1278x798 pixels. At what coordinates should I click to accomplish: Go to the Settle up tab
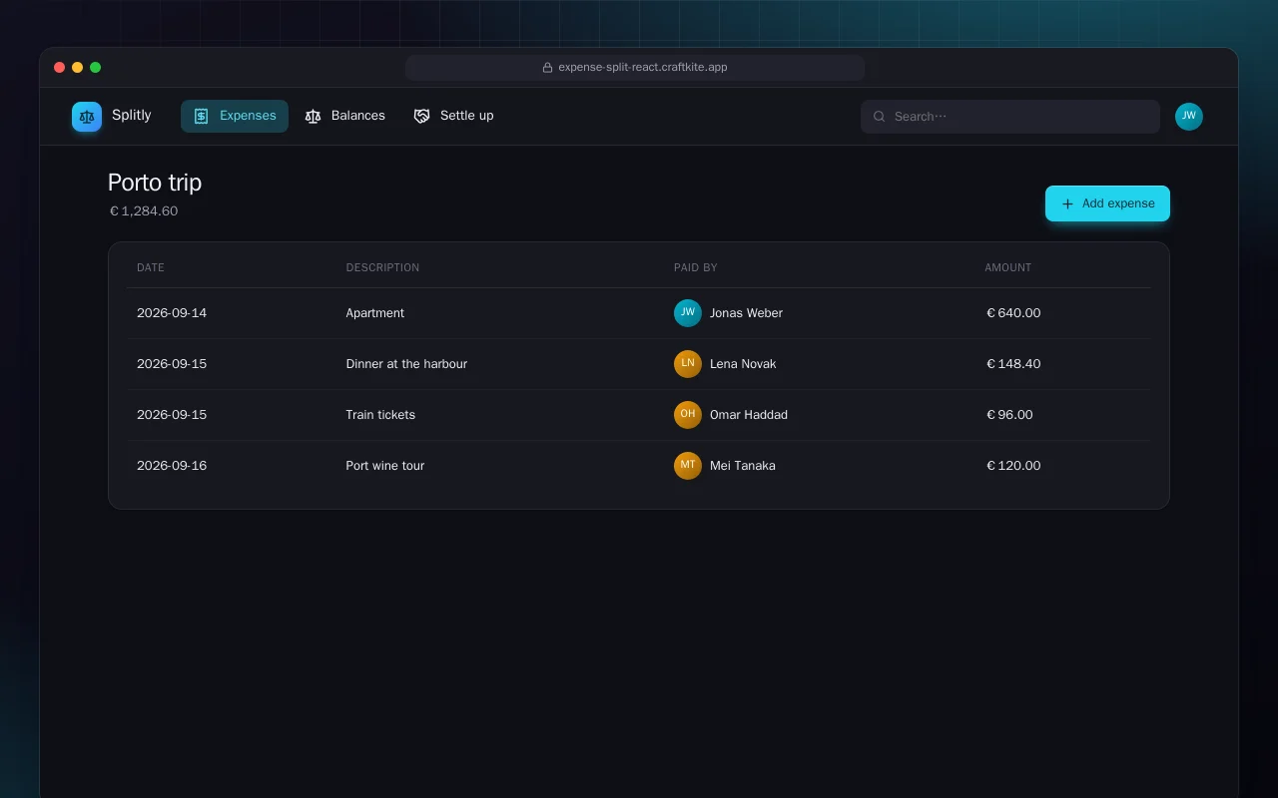(x=453, y=116)
